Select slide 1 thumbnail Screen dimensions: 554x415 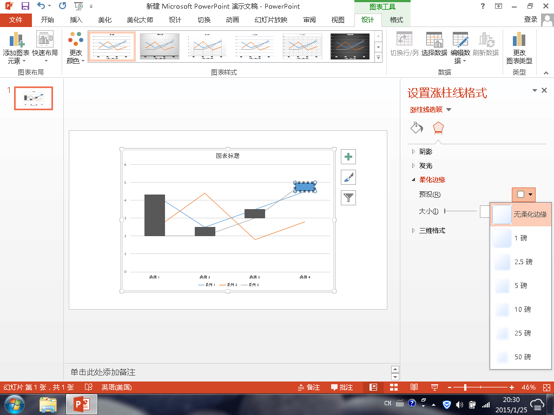click(34, 98)
